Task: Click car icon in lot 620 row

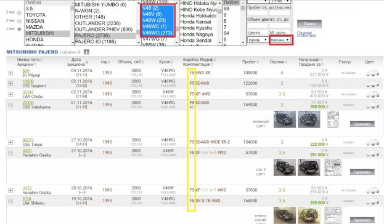Action: (x=373, y=73)
